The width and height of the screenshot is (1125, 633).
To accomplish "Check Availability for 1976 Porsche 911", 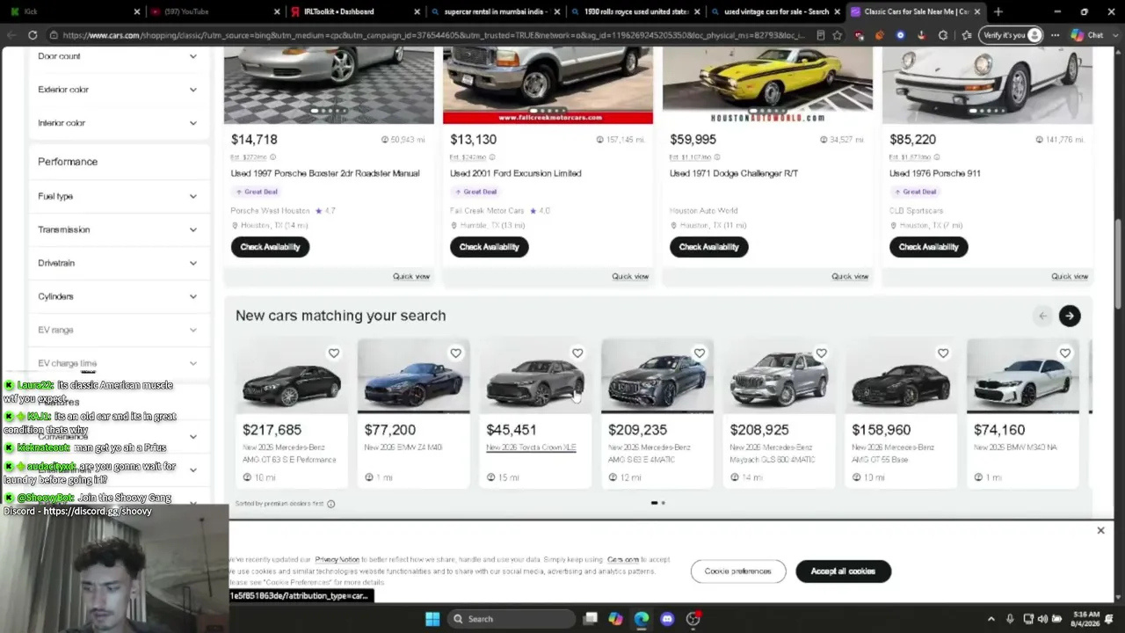I will tap(929, 247).
